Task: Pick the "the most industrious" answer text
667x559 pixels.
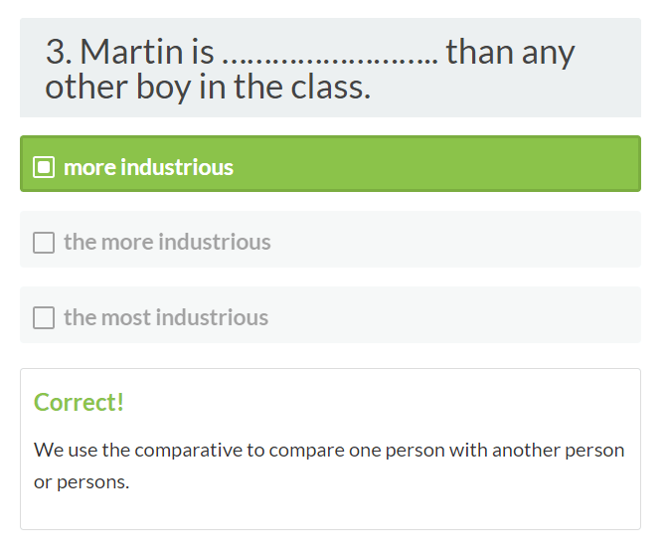Action: pos(166,317)
